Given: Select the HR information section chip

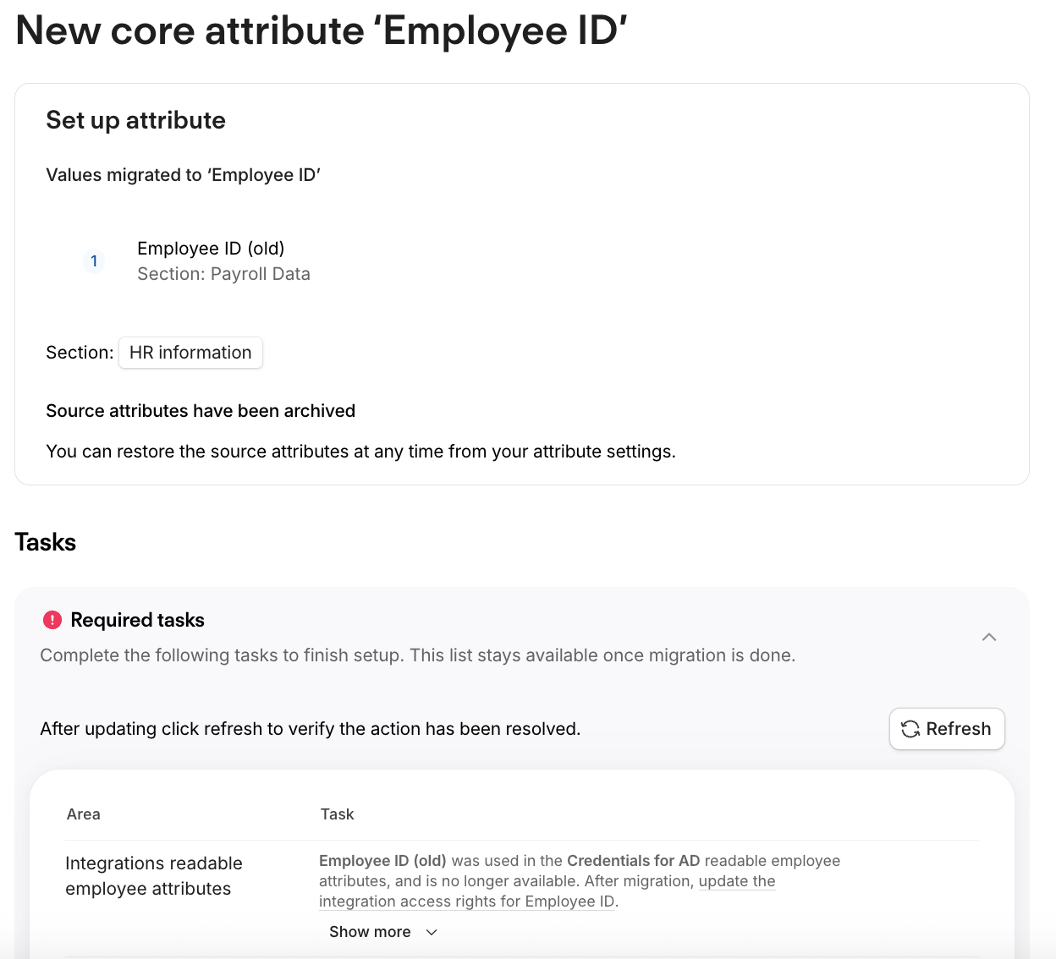Looking at the screenshot, I should [x=190, y=353].
